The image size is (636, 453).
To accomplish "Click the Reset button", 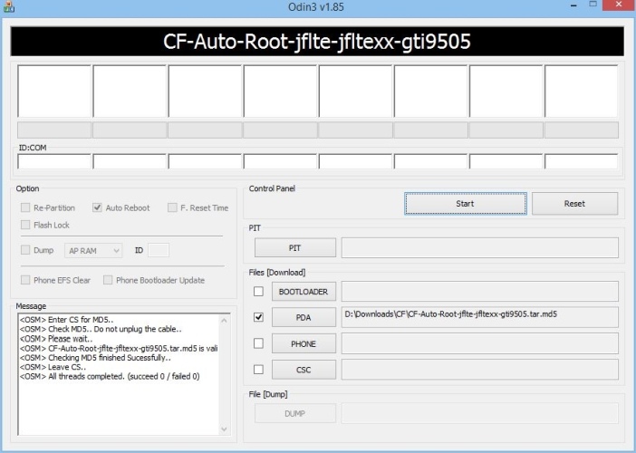I will [x=574, y=204].
